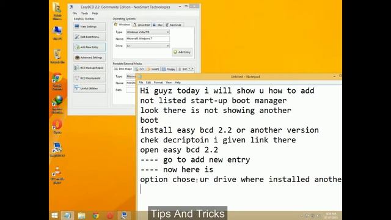
Task: Click the EasyBCD title bar app icon
Action: (71, 7)
